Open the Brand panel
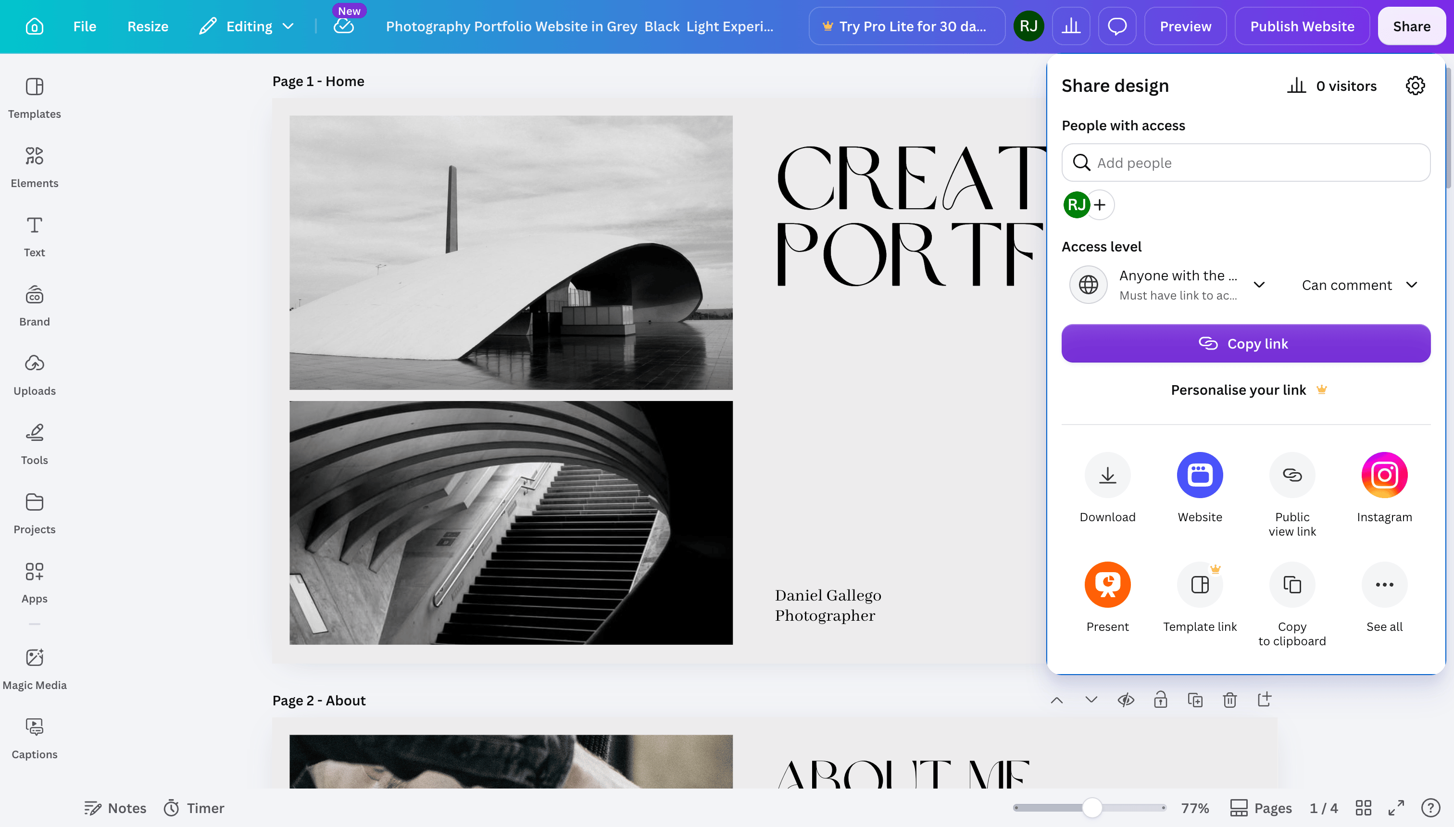This screenshot has width=1454, height=827. coord(35,306)
